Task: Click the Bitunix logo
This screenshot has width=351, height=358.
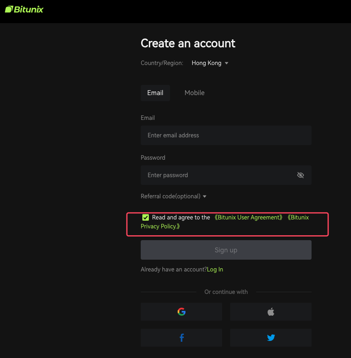Action: pyautogui.click(x=24, y=9)
